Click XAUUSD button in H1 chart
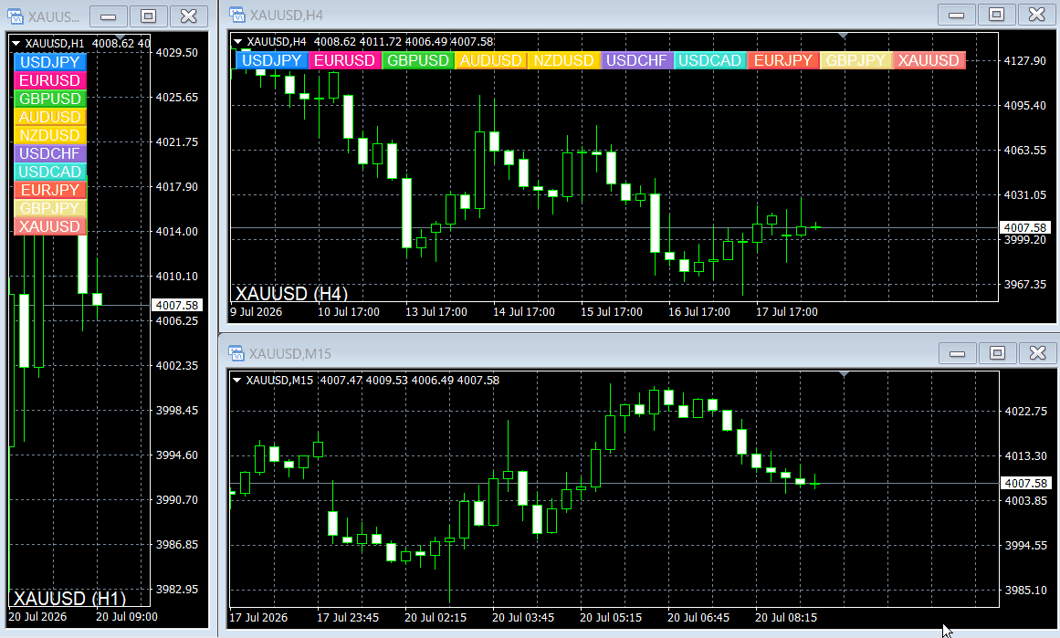The image size is (1060, 638). pos(50,226)
